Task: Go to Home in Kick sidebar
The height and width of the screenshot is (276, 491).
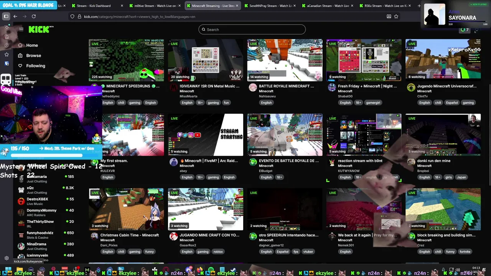Action: tap(32, 45)
